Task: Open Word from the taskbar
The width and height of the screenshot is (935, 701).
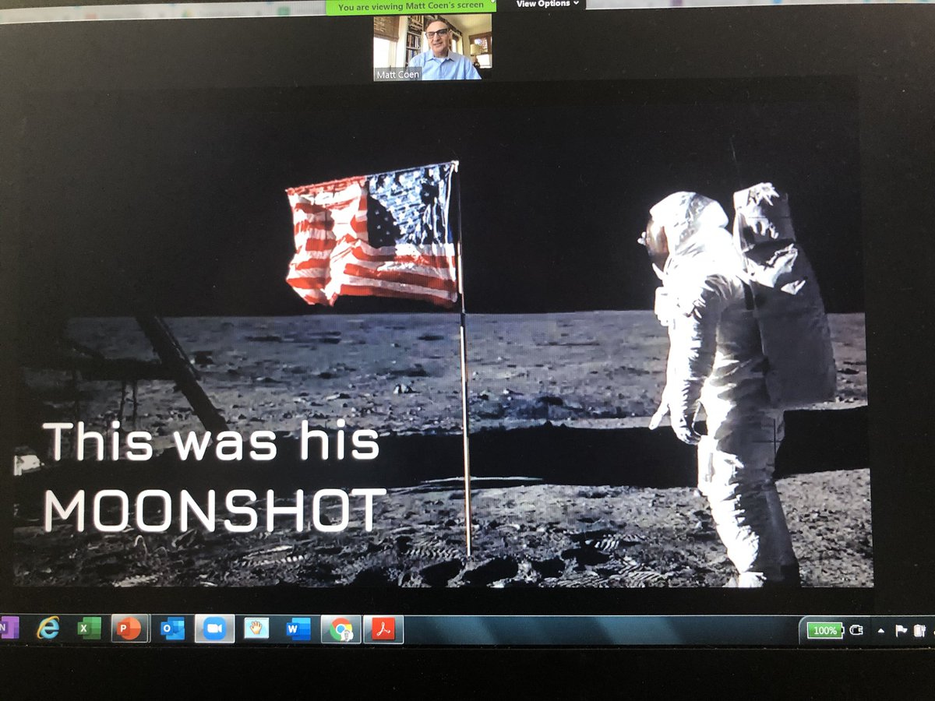Action: pyautogui.click(x=298, y=629)
